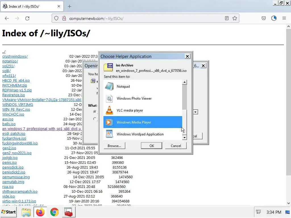The image size is (291, 218).
Task: Open Windows Explorer from taskbar
Action: tap(26, 212)
